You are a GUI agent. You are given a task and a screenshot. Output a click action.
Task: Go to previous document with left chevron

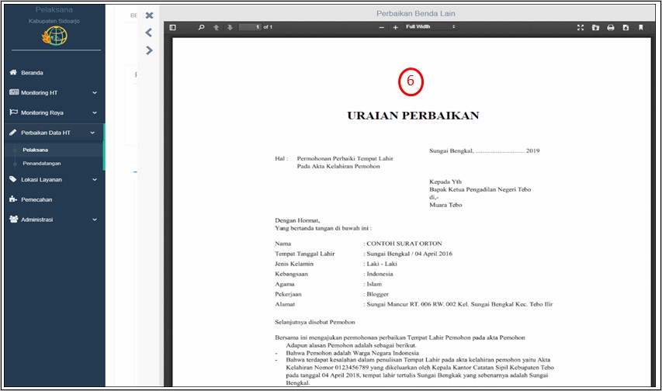(148, 33)
